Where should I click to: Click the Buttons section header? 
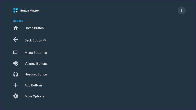click(18, 21)
